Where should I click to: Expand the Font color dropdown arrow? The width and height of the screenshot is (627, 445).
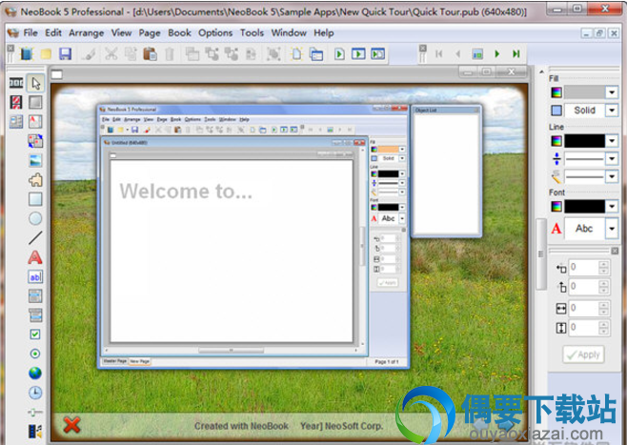(x=612, y=207)
